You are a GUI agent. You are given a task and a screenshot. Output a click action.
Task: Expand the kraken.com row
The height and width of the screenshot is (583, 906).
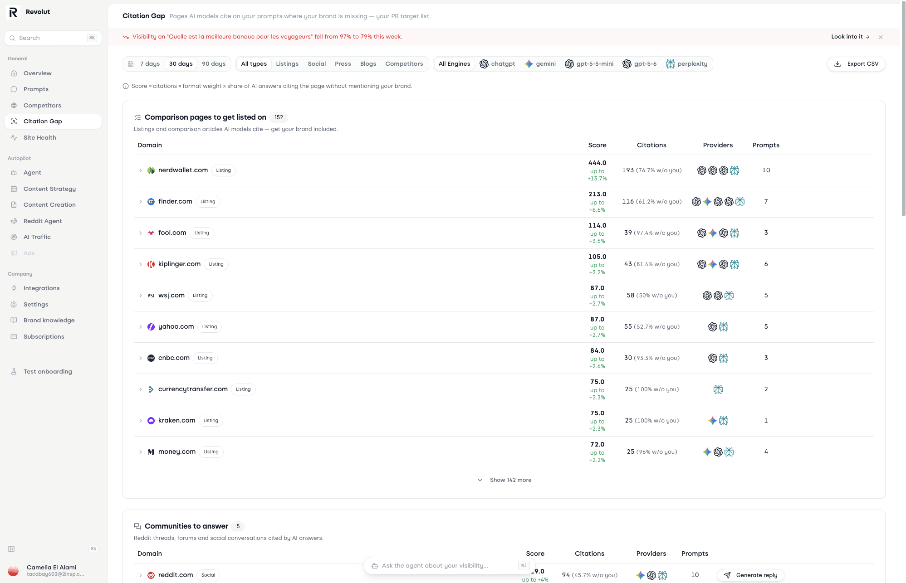(141, 421)
